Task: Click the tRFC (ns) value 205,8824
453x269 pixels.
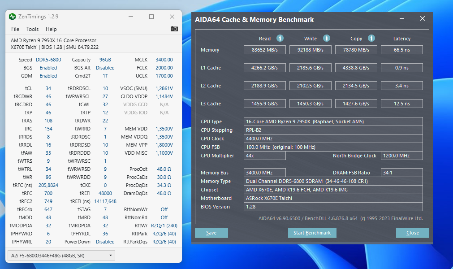Action: point(48,185)
